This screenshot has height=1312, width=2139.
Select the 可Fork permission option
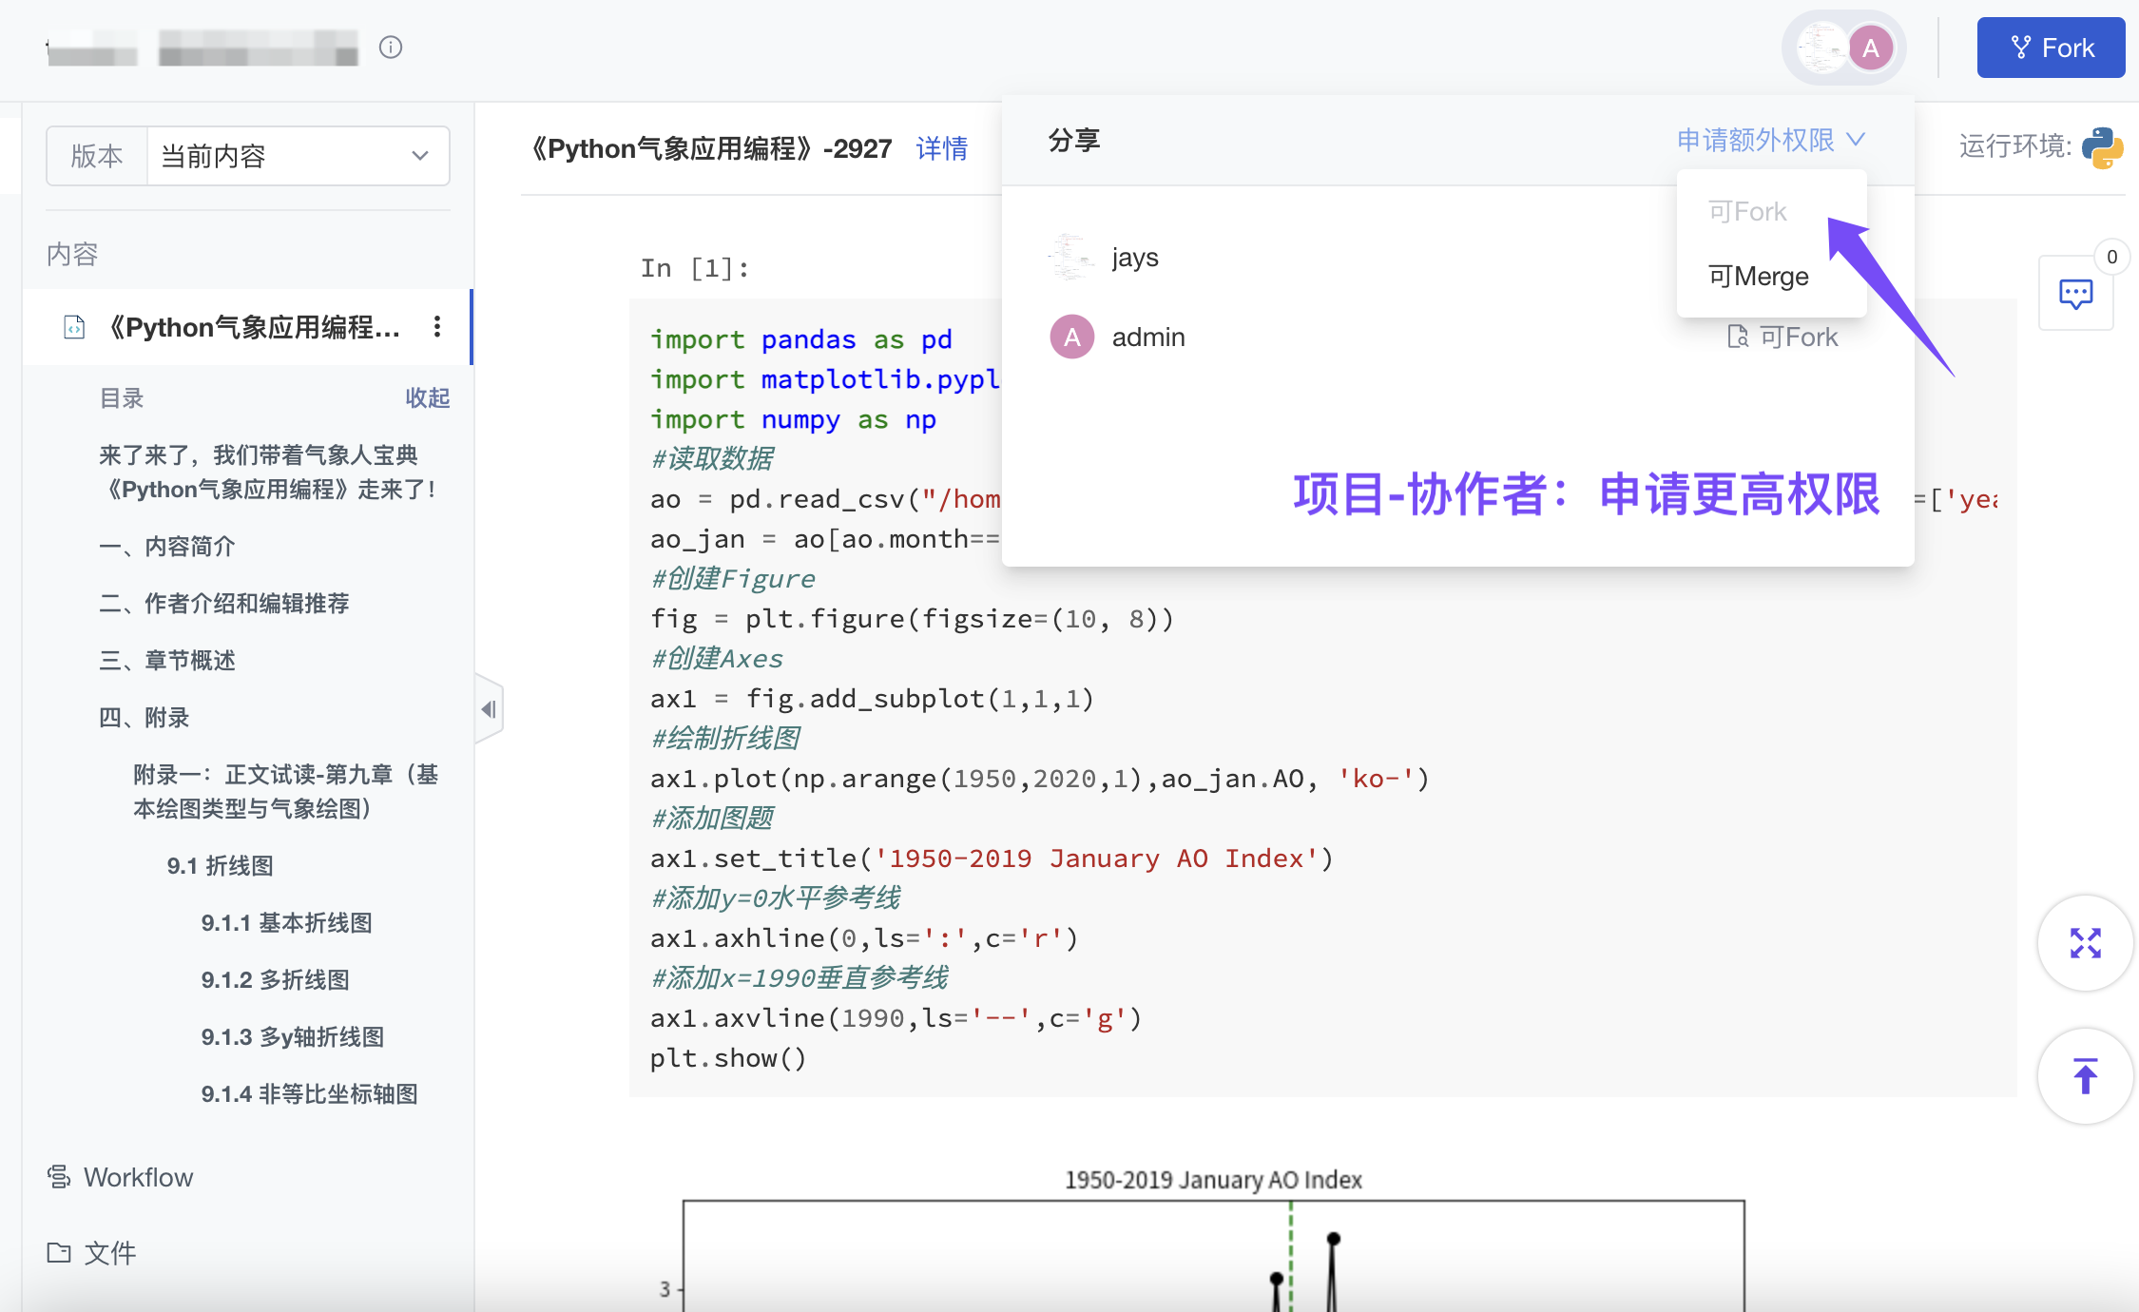[1747, 212]
